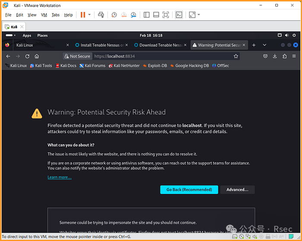
Task: Bookmark this page with the star
Action: point(236,56)
